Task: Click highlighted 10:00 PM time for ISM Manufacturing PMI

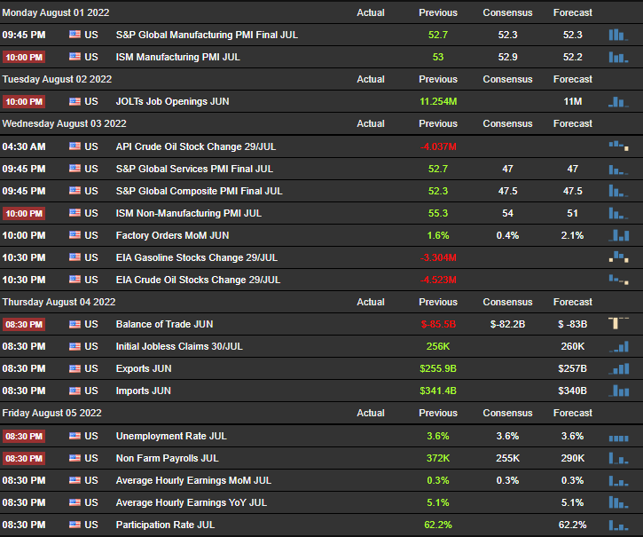Action: point(24,57)
